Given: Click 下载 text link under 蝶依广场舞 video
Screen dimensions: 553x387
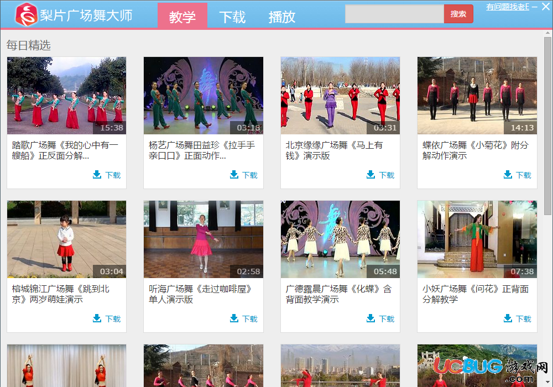Looking at the screenshot, I should pyautogui.click(x=523, y=175).
